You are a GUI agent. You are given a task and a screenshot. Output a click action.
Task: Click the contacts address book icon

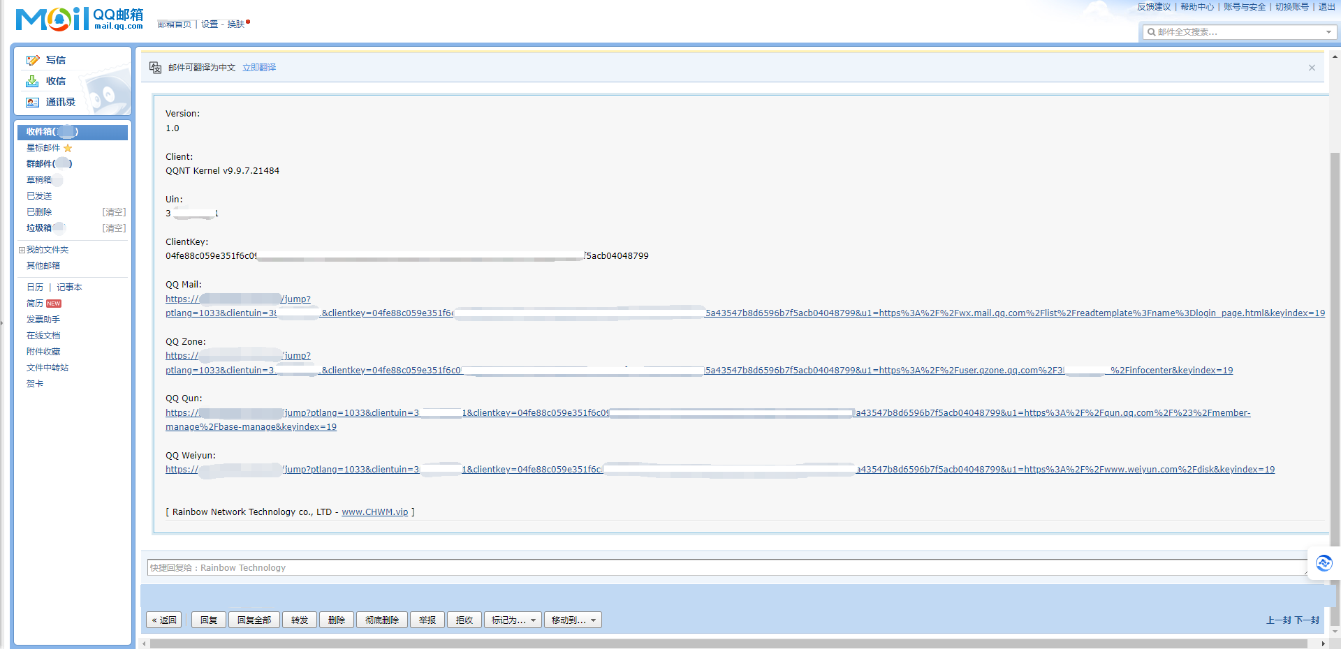(33, 103)
